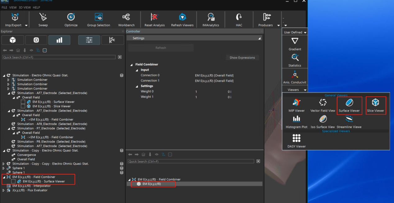Enable the first Surface Viewer checkbox under Overall Field
Screen dimensions: 394x203
(x=23, y=102)
